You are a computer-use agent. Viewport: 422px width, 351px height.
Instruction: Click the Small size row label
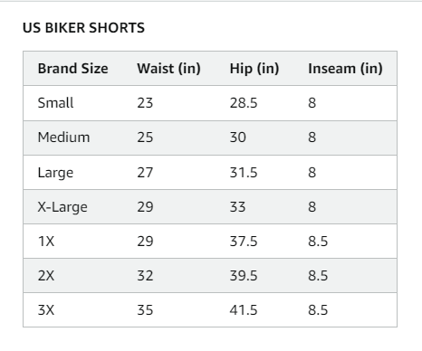coord(55,103)
